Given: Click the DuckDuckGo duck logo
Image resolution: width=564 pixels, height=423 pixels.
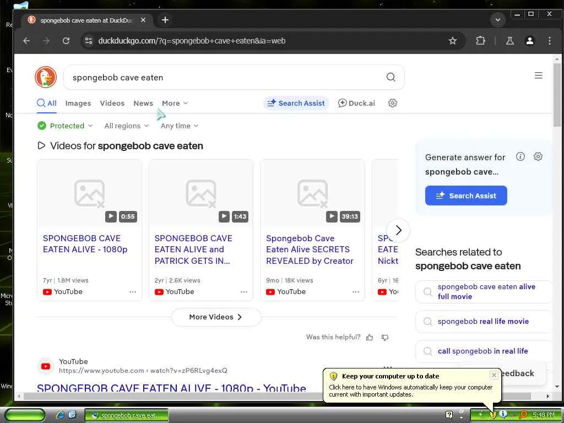Looking at the screenshot, I should tap(46, 77).
